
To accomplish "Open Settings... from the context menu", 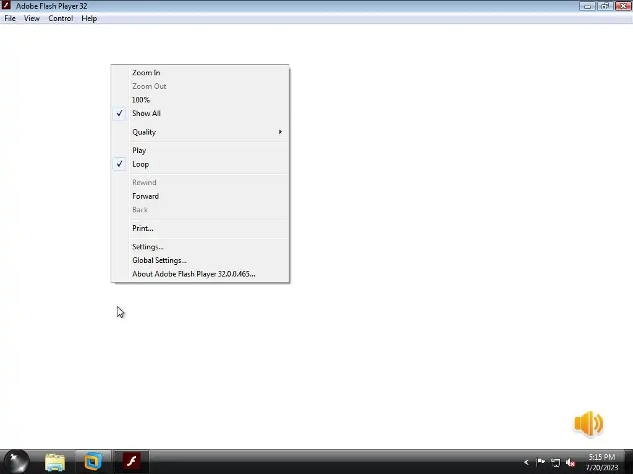I will (x=200, y=247).
